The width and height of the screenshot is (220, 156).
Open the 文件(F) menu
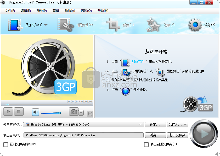coord(10,11)
